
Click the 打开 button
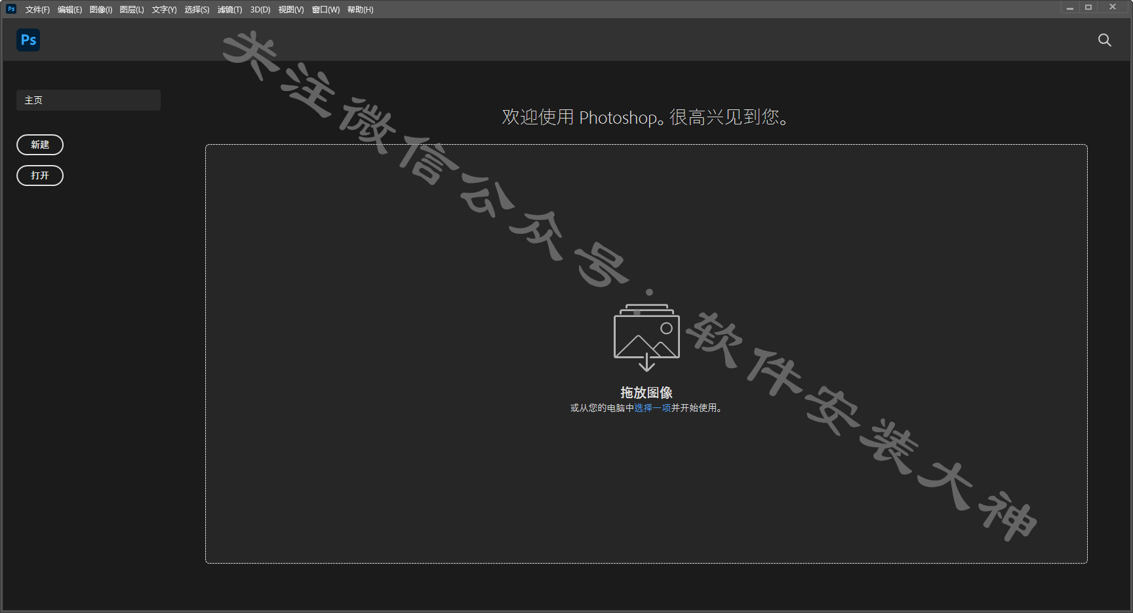(40, 176)
